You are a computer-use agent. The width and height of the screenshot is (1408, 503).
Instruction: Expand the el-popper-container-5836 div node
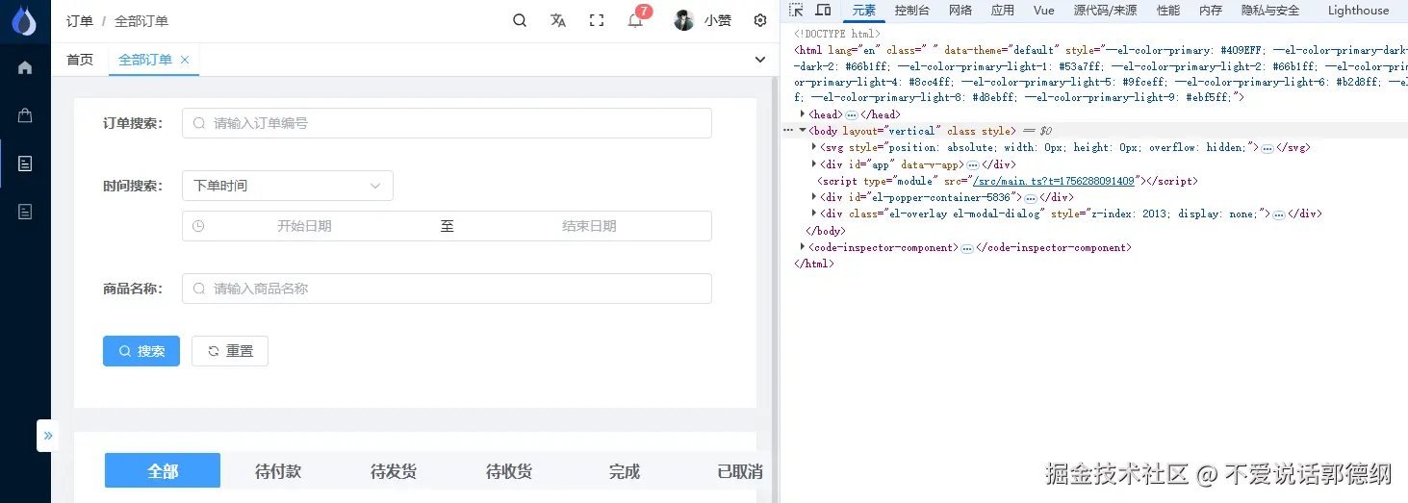pyautogui.click(x=815, y=197)
